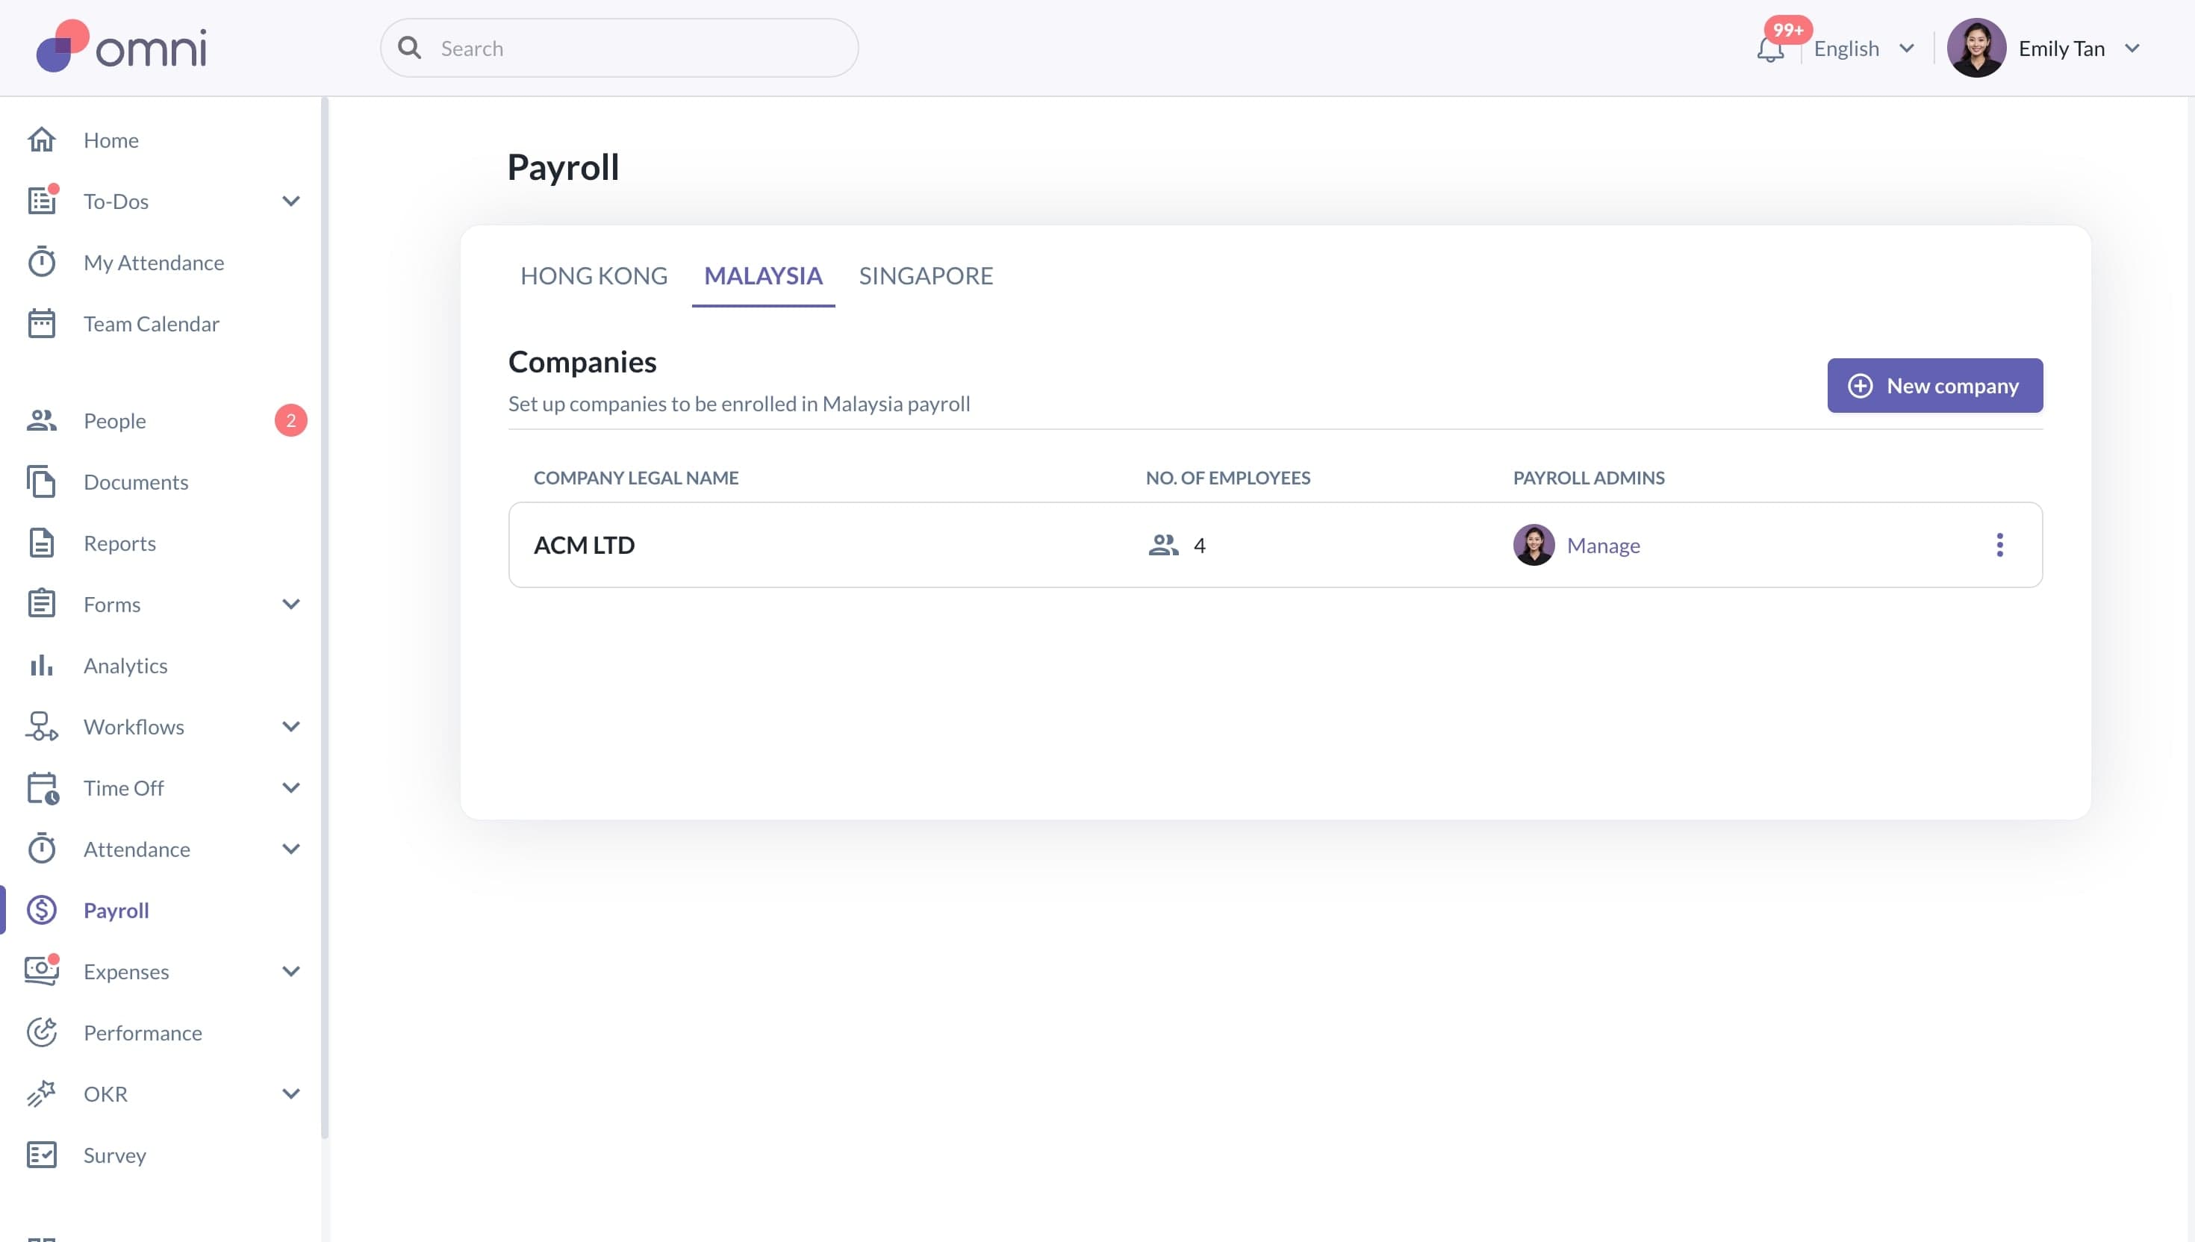Click Emily Tan's profile avatar in header
Image resolution: width=2195 pixels, height=1242 pixels.
1975,48
